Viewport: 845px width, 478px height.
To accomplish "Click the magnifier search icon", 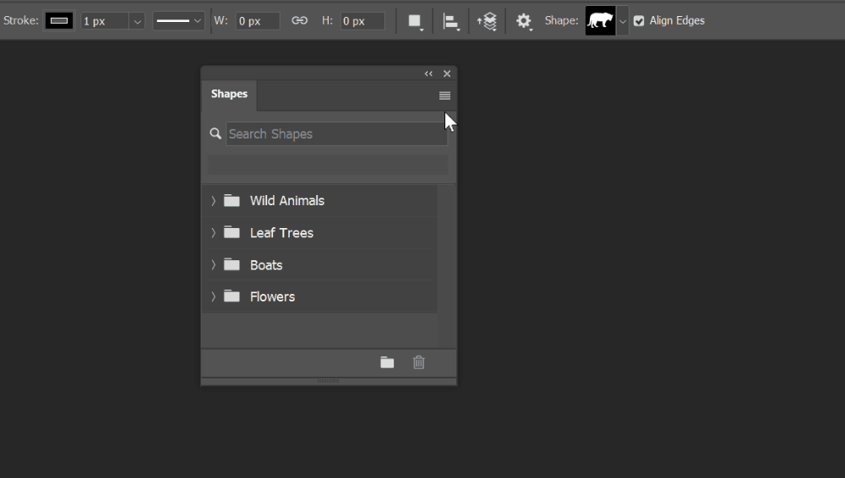I will click(215, 133).
